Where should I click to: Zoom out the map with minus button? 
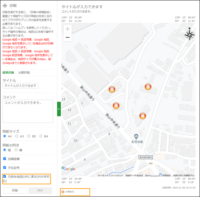coord(68,37)
